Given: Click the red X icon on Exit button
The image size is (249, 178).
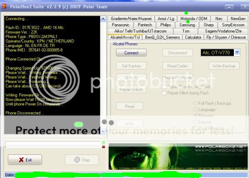Looking at the screenshot, I should click(x=21, y=160).
